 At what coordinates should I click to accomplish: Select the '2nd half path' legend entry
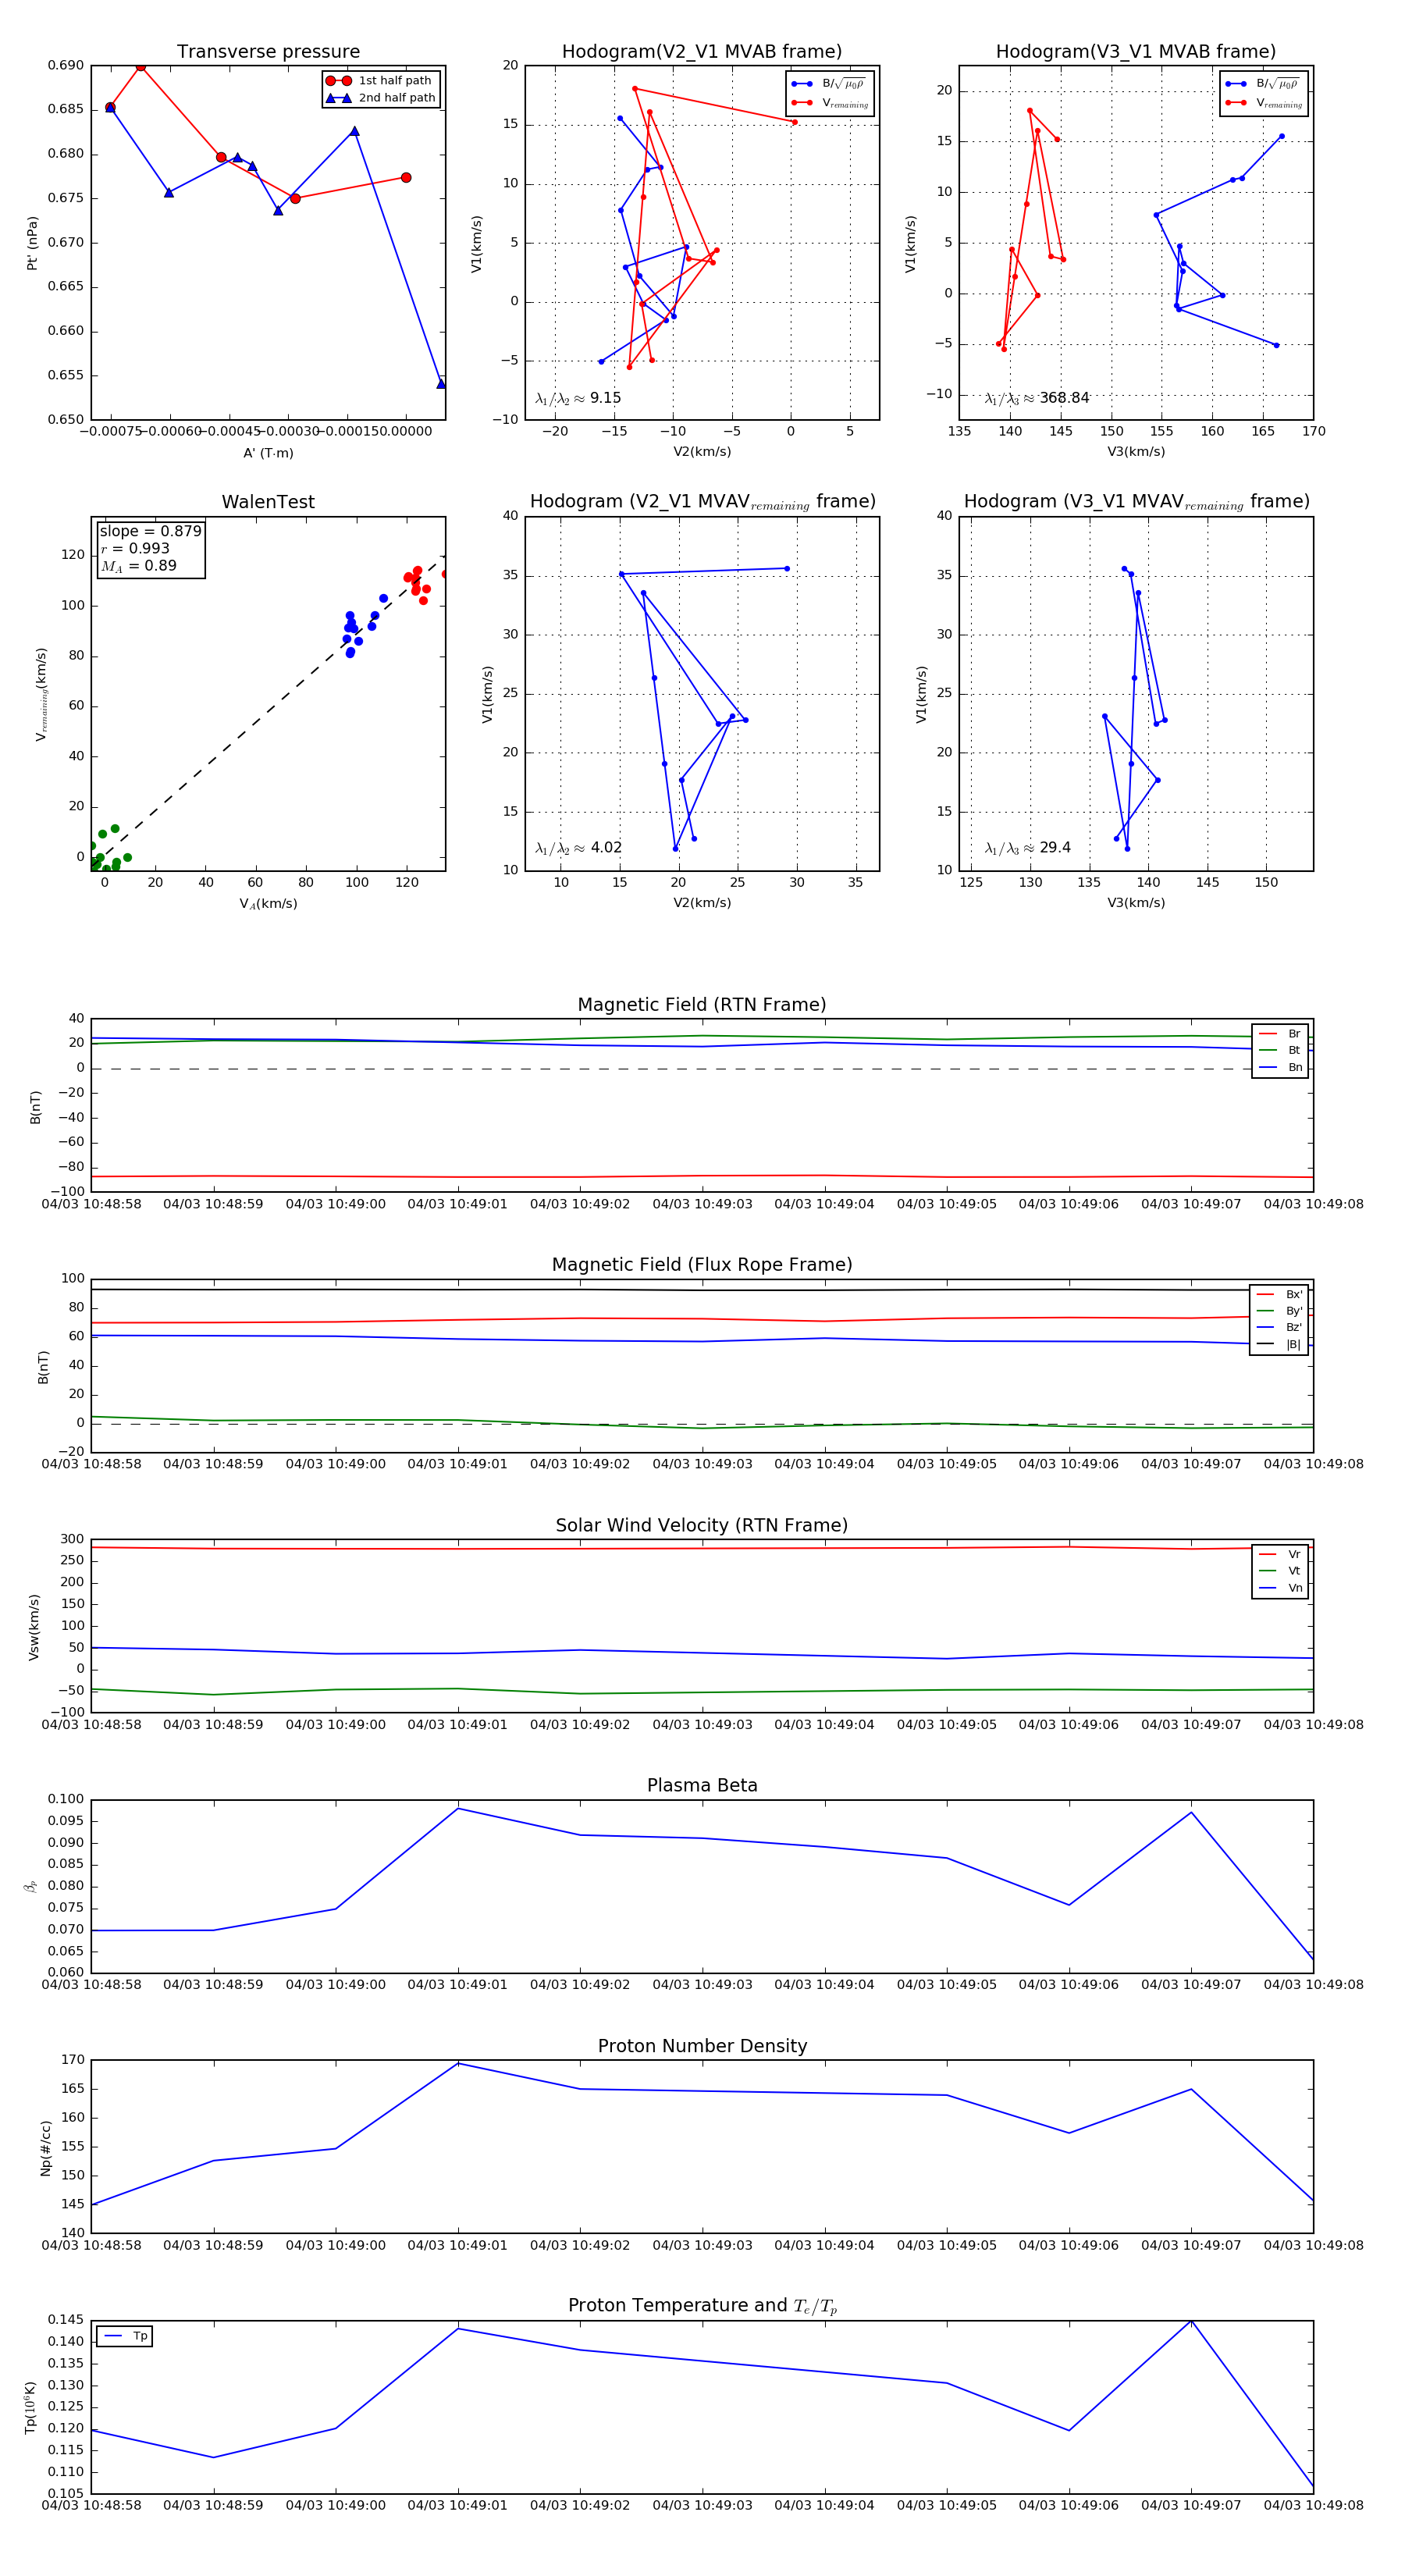click(x=381, y=98)
